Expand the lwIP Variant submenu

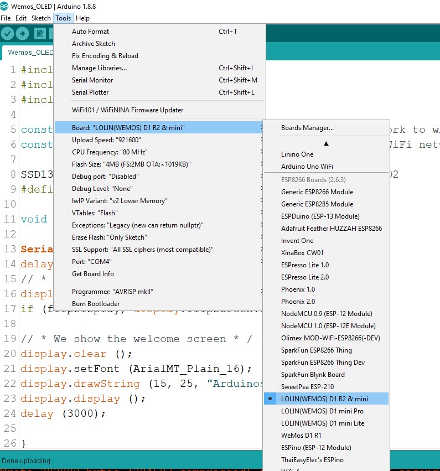pos(159,201)
